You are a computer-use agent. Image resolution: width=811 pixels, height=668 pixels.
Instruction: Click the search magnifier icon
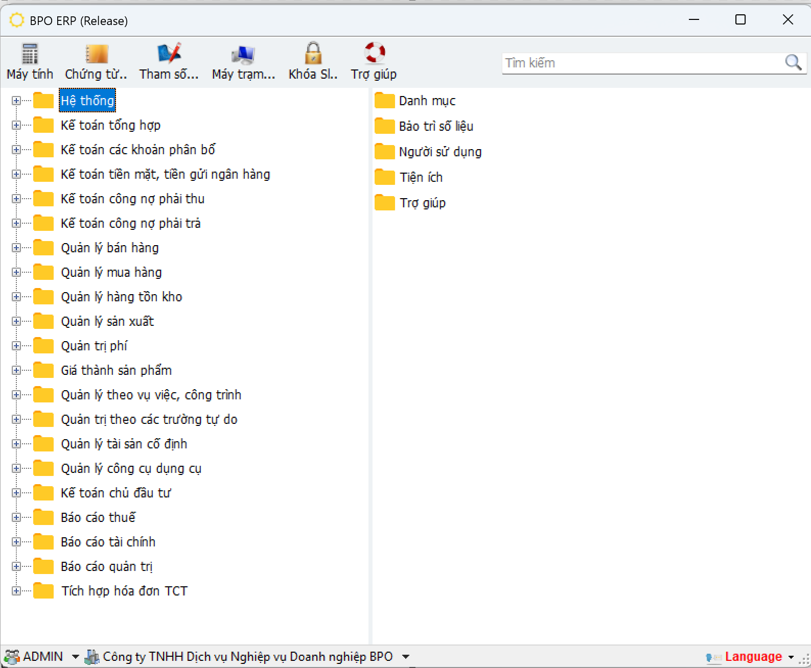(793, 63)
